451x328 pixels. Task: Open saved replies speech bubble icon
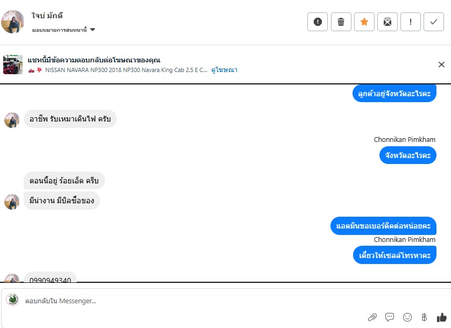(x=390, y=317)
